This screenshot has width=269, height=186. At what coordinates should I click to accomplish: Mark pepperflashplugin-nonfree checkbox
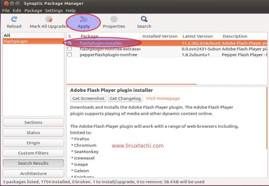click(70, 55)
